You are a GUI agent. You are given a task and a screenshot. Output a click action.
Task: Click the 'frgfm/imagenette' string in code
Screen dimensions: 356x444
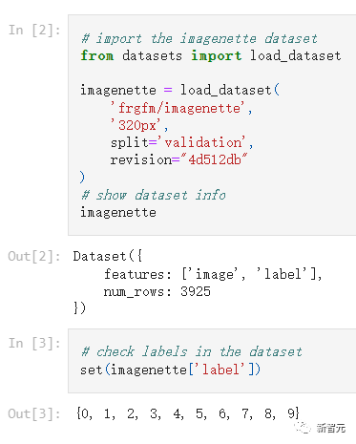click(181, 109)
